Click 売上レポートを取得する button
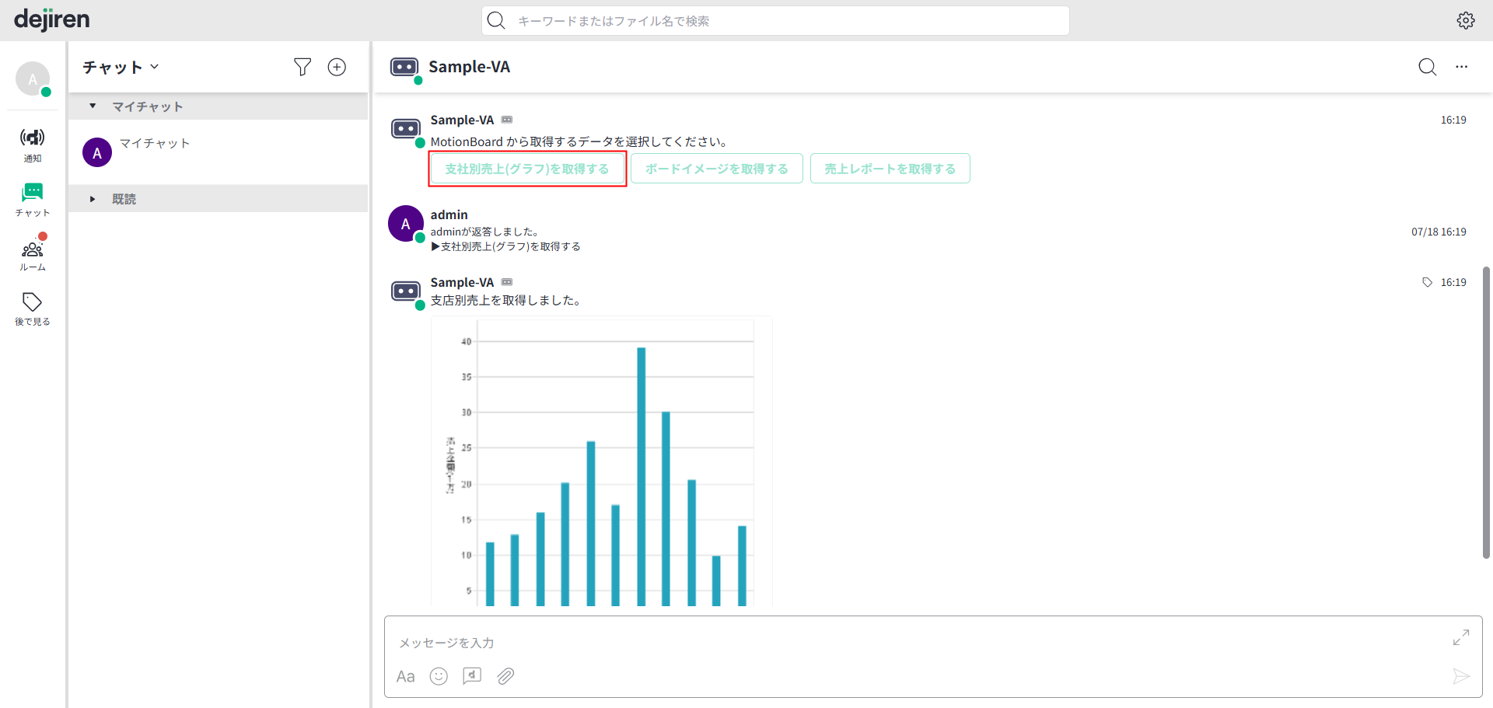The image size is (1493, 708). point(890,169)
